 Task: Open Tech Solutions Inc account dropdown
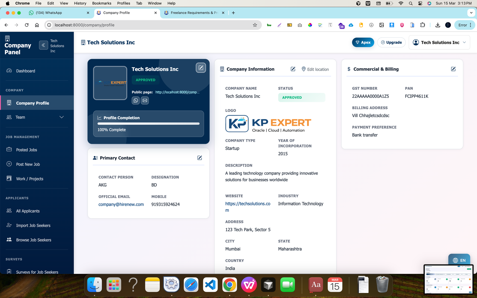(439, 42)
